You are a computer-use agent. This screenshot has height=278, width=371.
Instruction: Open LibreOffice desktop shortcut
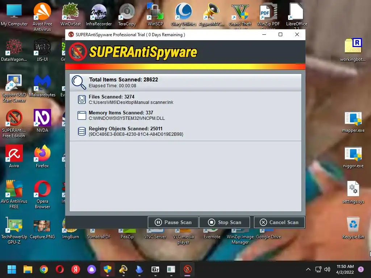296,14
